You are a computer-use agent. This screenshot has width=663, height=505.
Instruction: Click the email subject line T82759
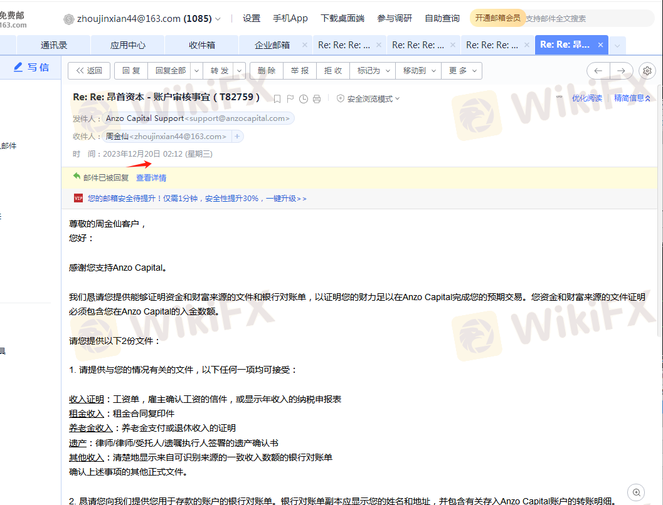pos(166,97)
